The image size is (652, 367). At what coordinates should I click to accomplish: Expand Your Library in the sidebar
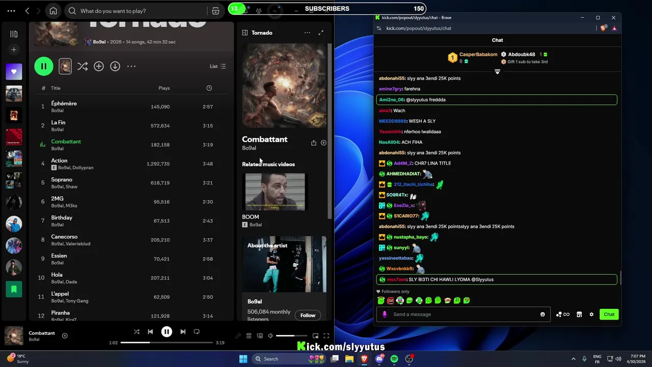click(x=14, y=34)
